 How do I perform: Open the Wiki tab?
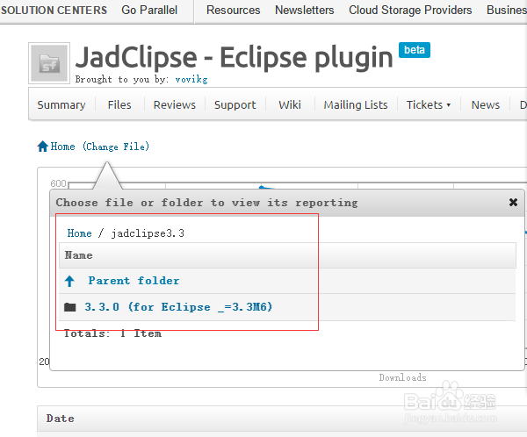click(290, 104)
